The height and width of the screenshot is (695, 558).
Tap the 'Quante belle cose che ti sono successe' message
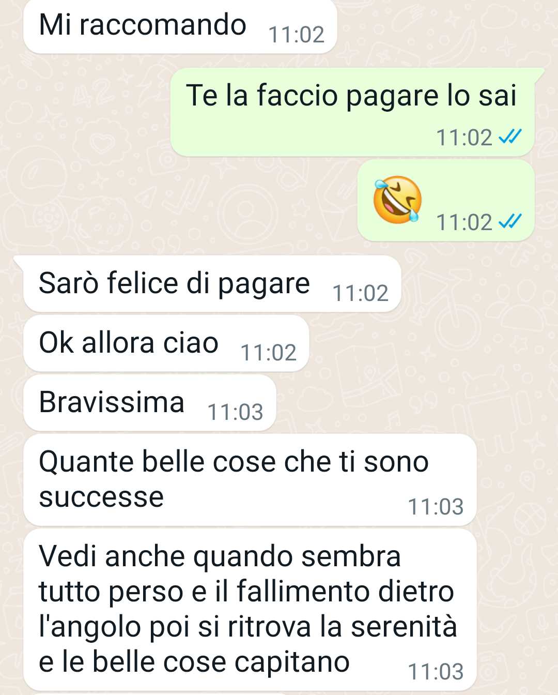click(250, 480)
